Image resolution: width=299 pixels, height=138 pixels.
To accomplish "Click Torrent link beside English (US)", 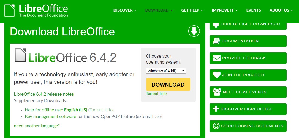I will (96, 110).
